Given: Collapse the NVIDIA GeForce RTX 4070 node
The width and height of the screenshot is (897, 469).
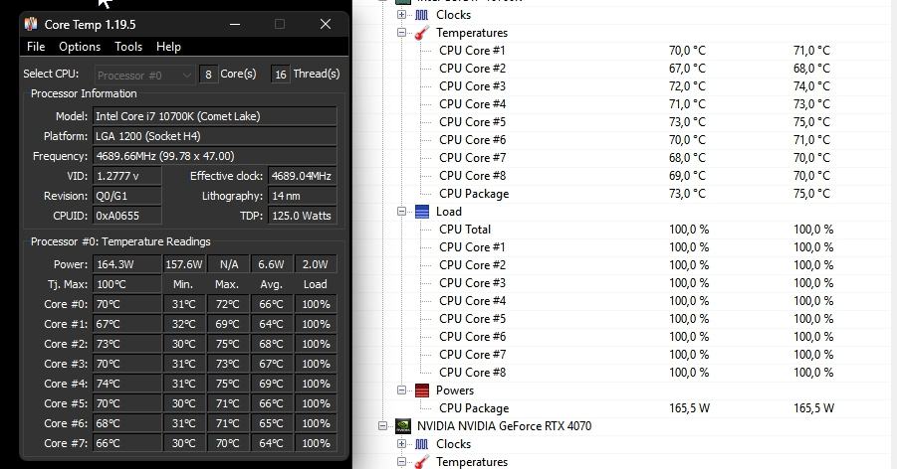Looking at the screenshot, I should 382,426.
